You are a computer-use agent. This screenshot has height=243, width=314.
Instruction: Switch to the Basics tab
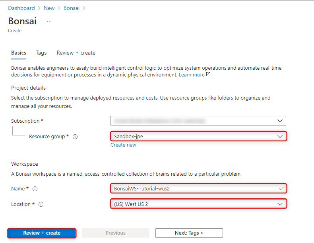(19, 53)
